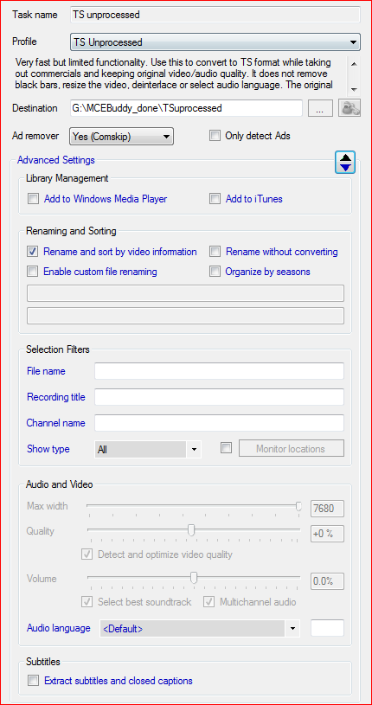Open the Show type dropdown
This screenshot has height=705, width=372.
pos(148,449)
